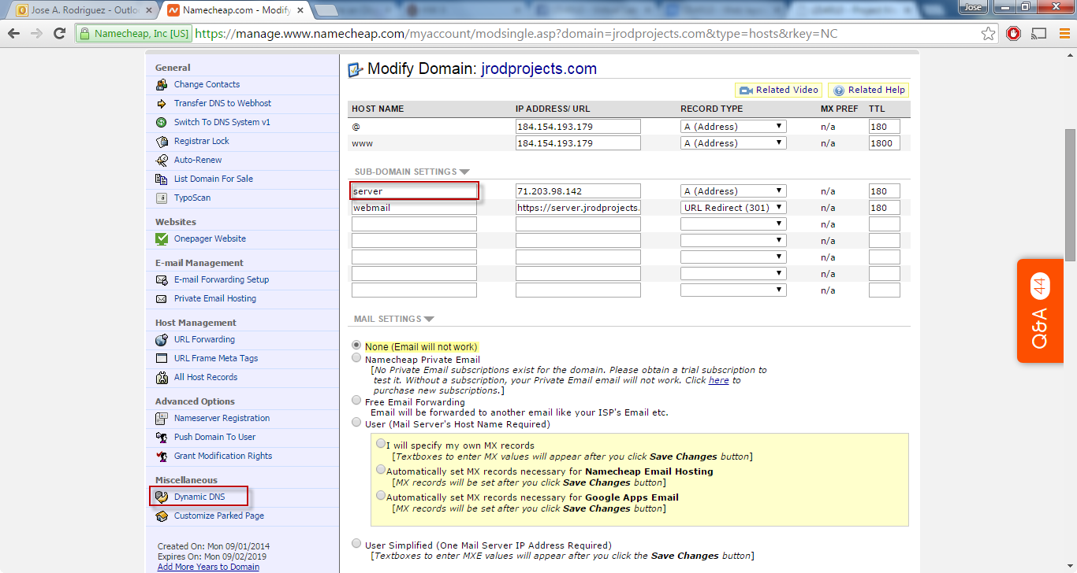The height and width of the screenshot is (573, 1077).
Task: Click the 71.203.98.142 IP address field
Action: (578, 191)
